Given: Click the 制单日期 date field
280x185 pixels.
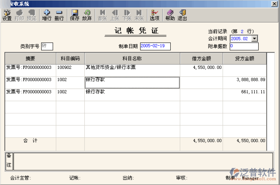Looking at the screenshot, I should point(155,46).
